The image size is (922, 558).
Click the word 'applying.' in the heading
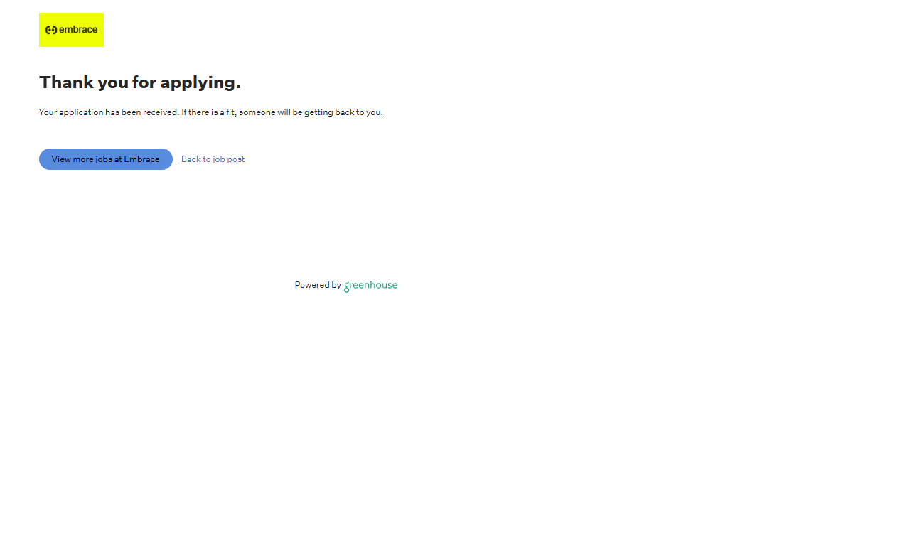pyautogui.click(x=200, y=82)
